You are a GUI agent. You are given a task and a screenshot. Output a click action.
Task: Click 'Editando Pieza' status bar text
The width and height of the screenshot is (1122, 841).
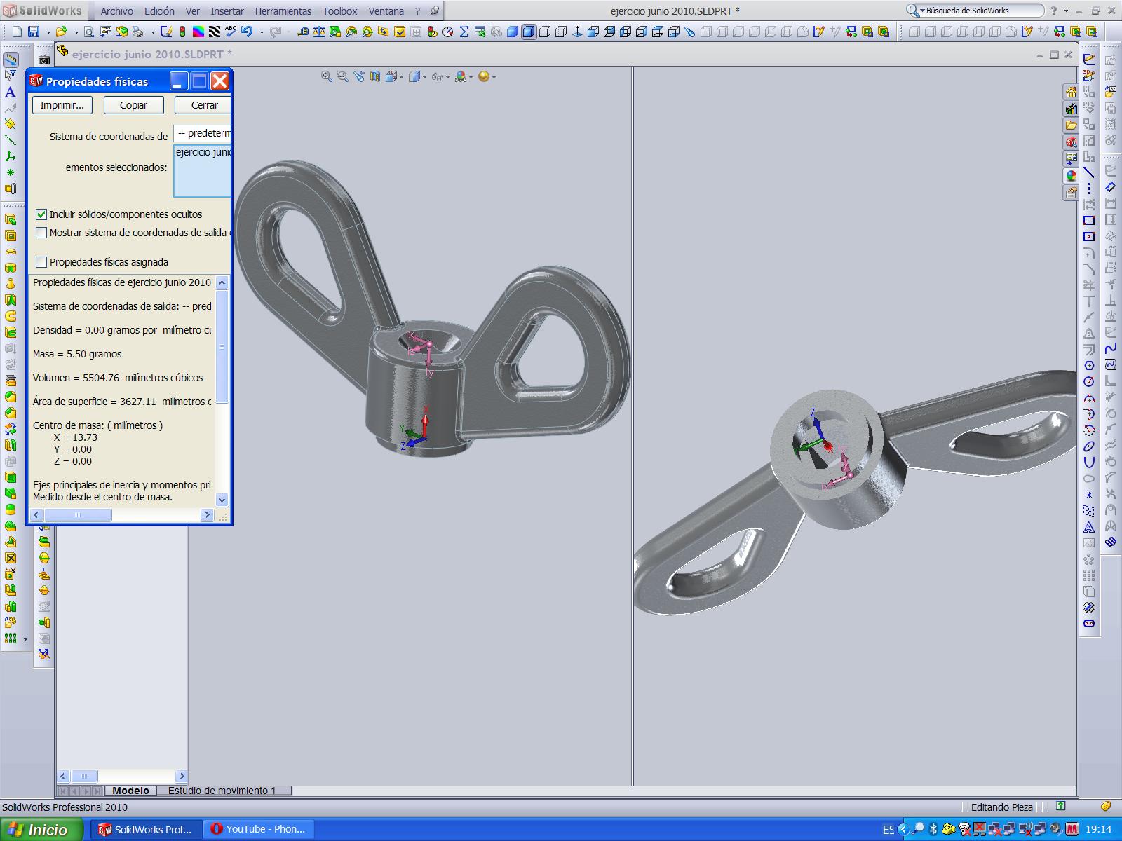[x=1001, y=807]
